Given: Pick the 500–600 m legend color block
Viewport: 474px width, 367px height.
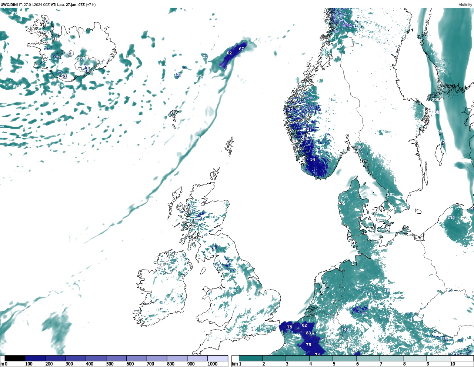Looking at the screenshot, I should pos(116,358).
